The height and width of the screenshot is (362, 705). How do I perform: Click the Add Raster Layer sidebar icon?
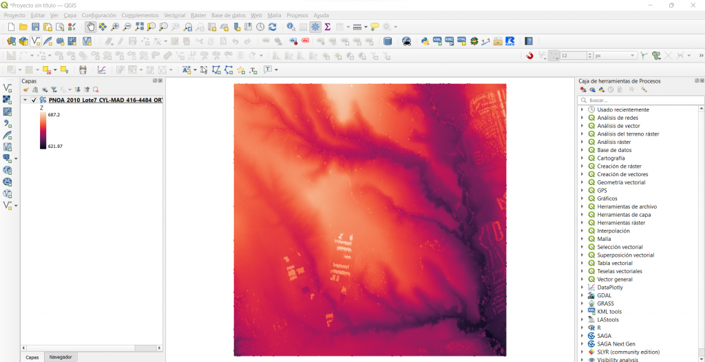click(8, 100)
